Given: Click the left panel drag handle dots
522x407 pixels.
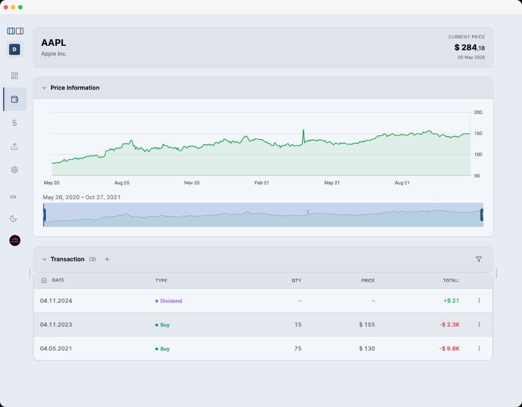Looking at the screenshot, I should [30, 274].
